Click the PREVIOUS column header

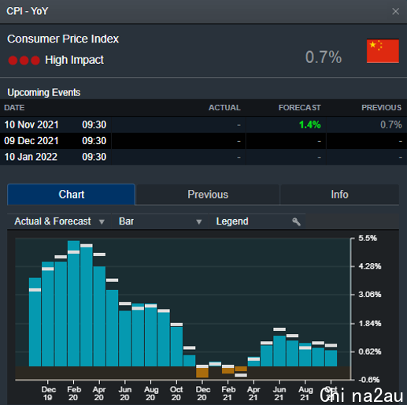click(381, 108)
